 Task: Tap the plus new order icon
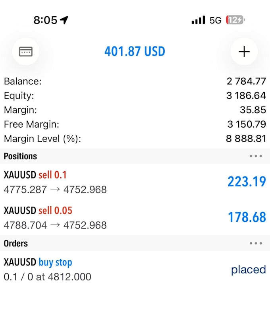pyautogui.click(x=244, y=52)
